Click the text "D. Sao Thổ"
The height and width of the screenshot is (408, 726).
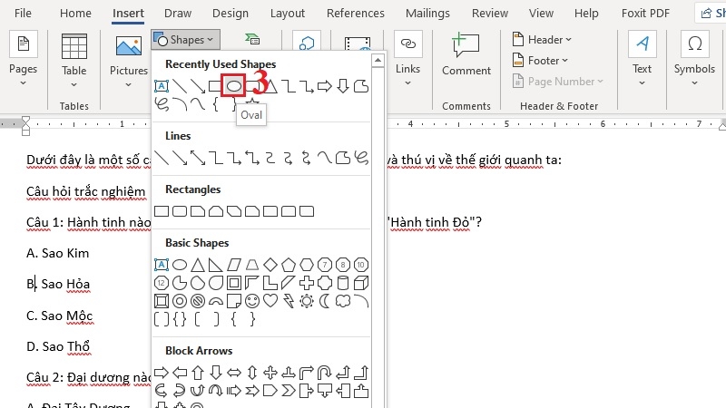pyautogui.click(x=58, y=346)
